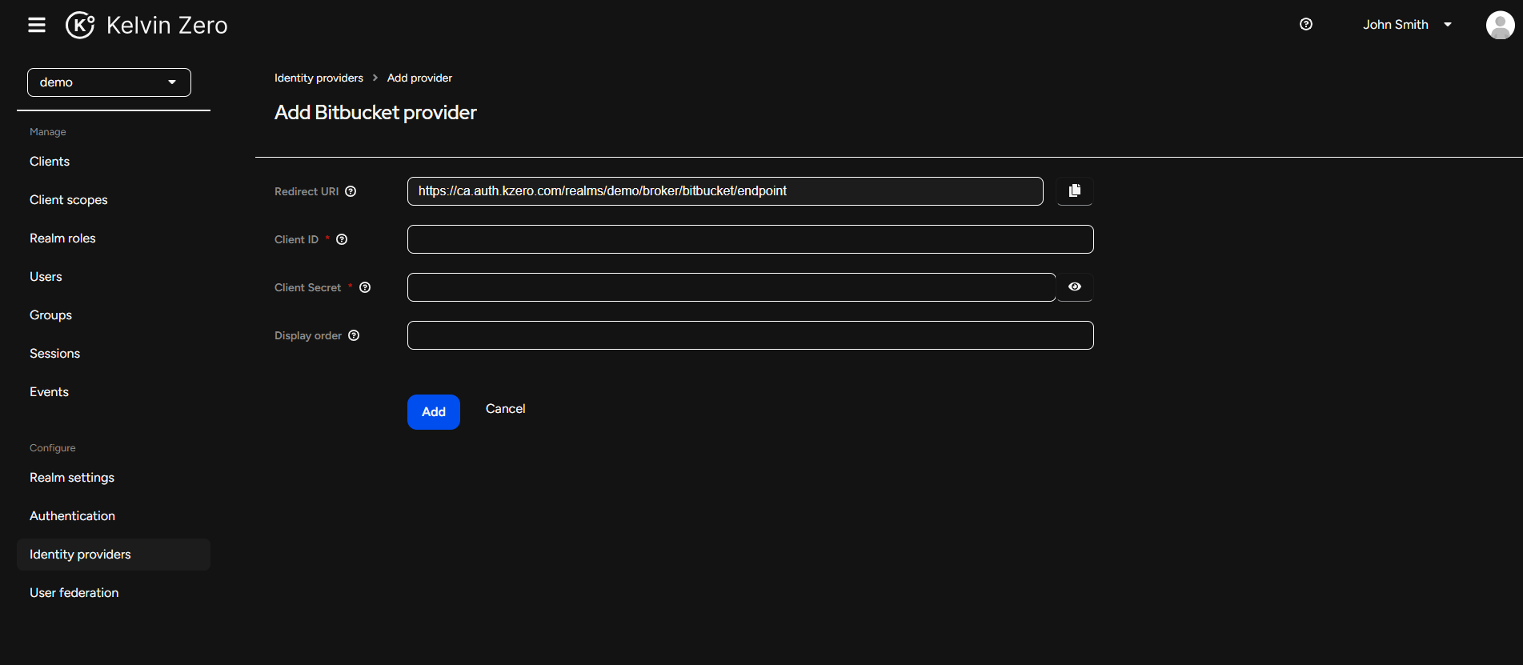Open Realm roles page
This screenshot has height=665, width=1523.
click(62, 238)
